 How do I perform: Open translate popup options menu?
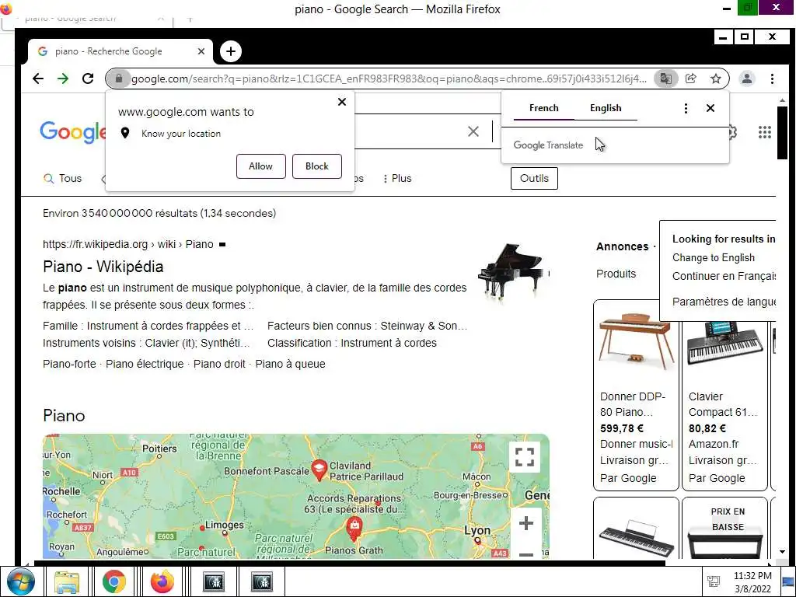coord(686,108)
